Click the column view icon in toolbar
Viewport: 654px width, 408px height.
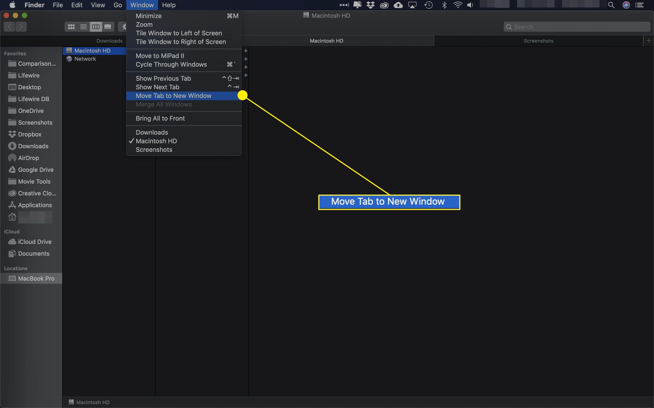(x=96, y=27)
